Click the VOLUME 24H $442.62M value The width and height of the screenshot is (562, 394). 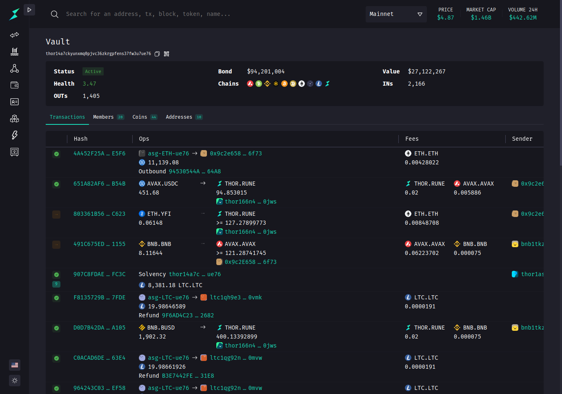(x=523, y=18)
